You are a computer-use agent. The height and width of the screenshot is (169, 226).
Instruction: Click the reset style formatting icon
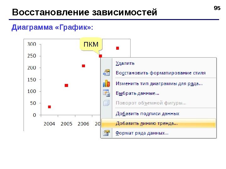(x=106, y=73)
